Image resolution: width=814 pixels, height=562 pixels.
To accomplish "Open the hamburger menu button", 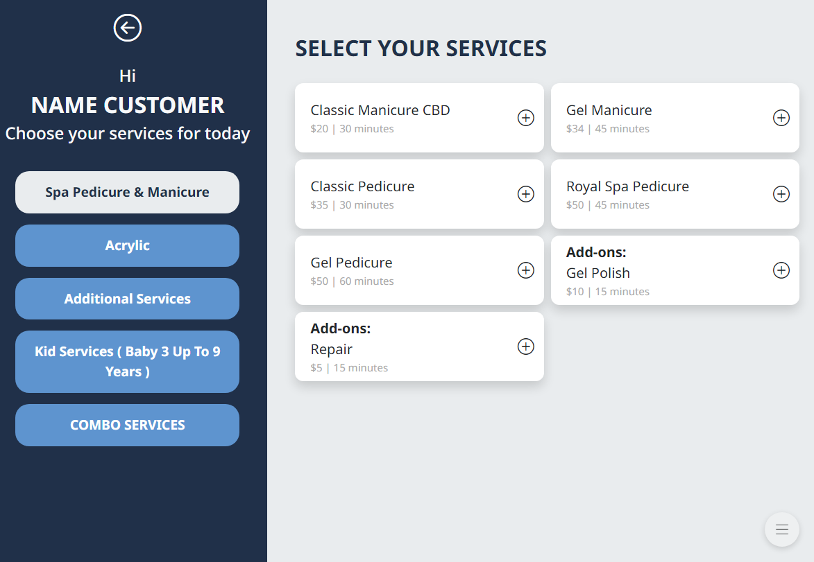I will point(782,529).
